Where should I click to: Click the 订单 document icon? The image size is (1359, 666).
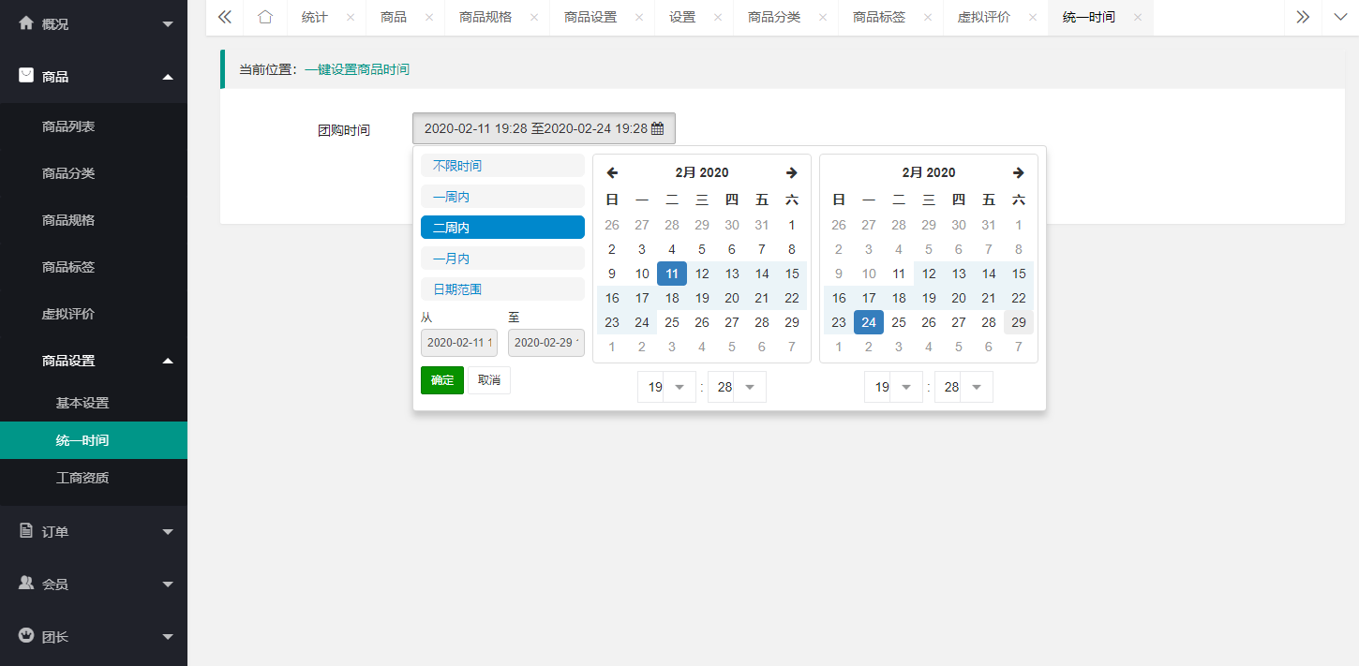[x=26, y=530]
